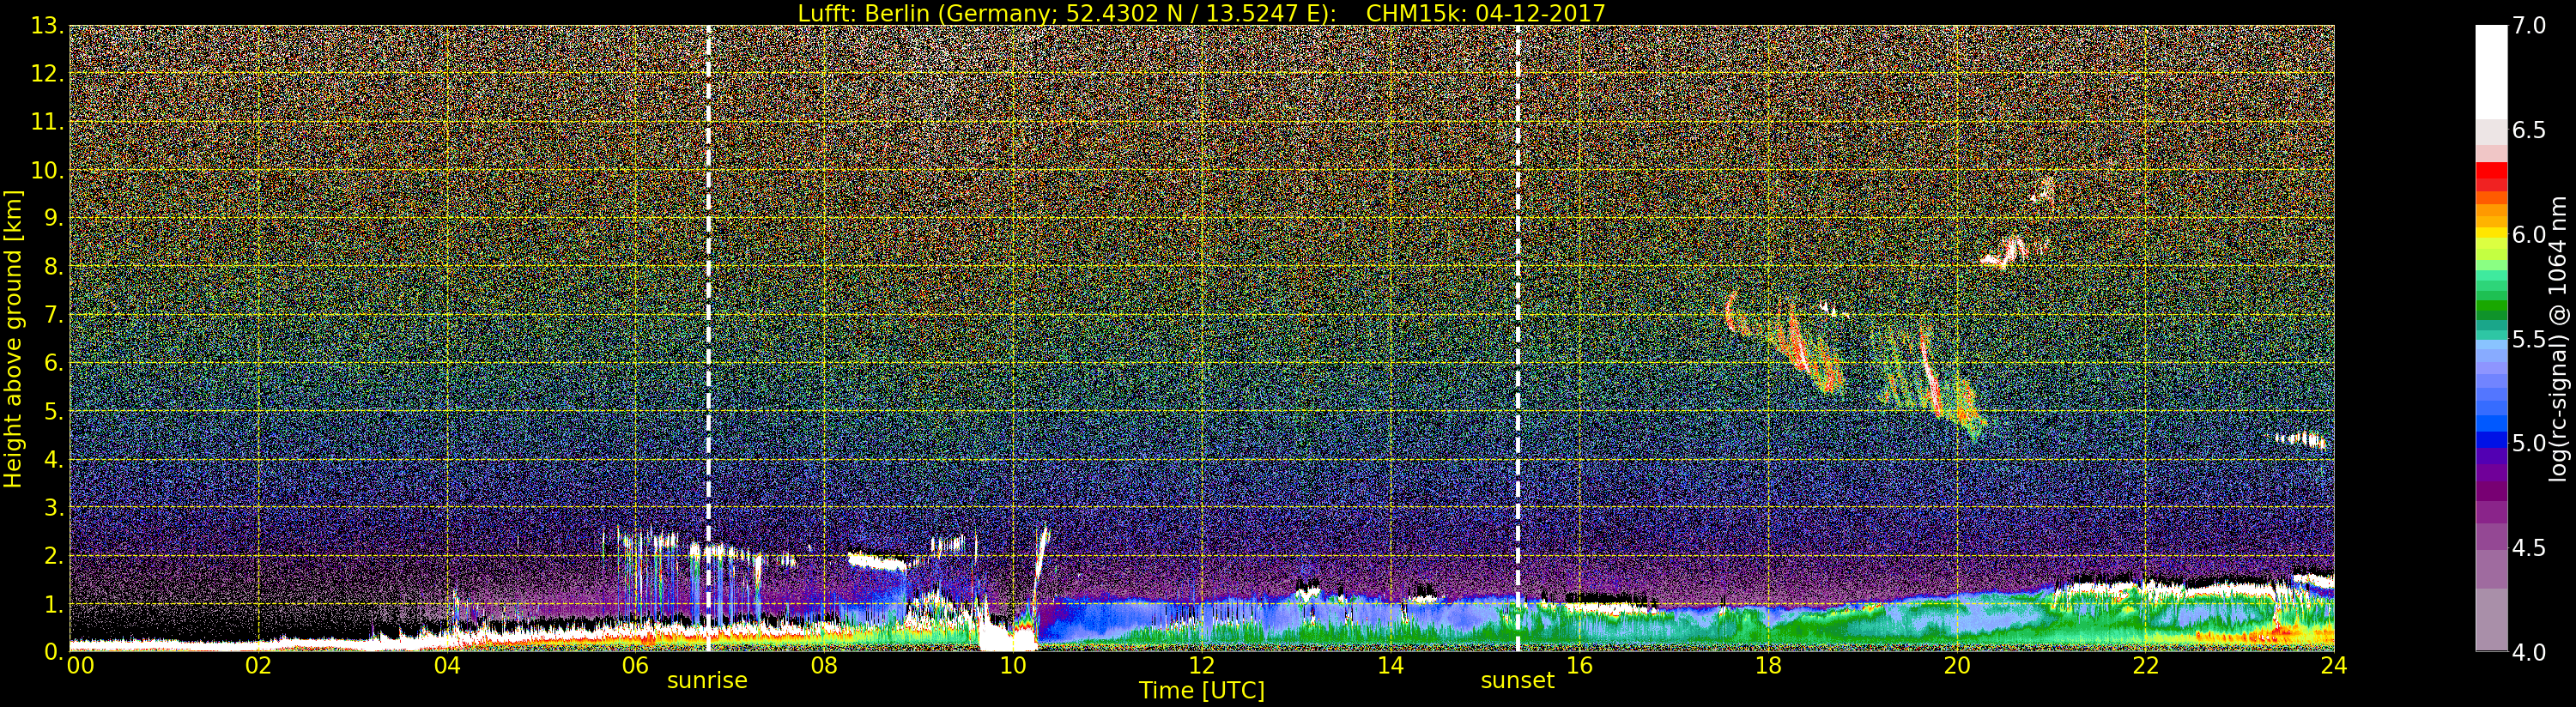The width and height of the screenshot is (2576, 707).
Task: Click the '0.' height axis tick label
Action: click(x=53, y=652)
